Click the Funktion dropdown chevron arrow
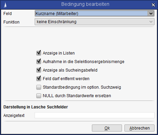This screenshot has height=135, width=158. click(x=151, y=22)
